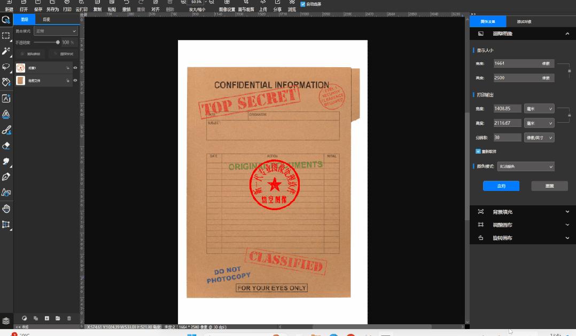Open the 混合模式 blend mode dropdown
576x336 pixels.
click(x=56, y=31)
